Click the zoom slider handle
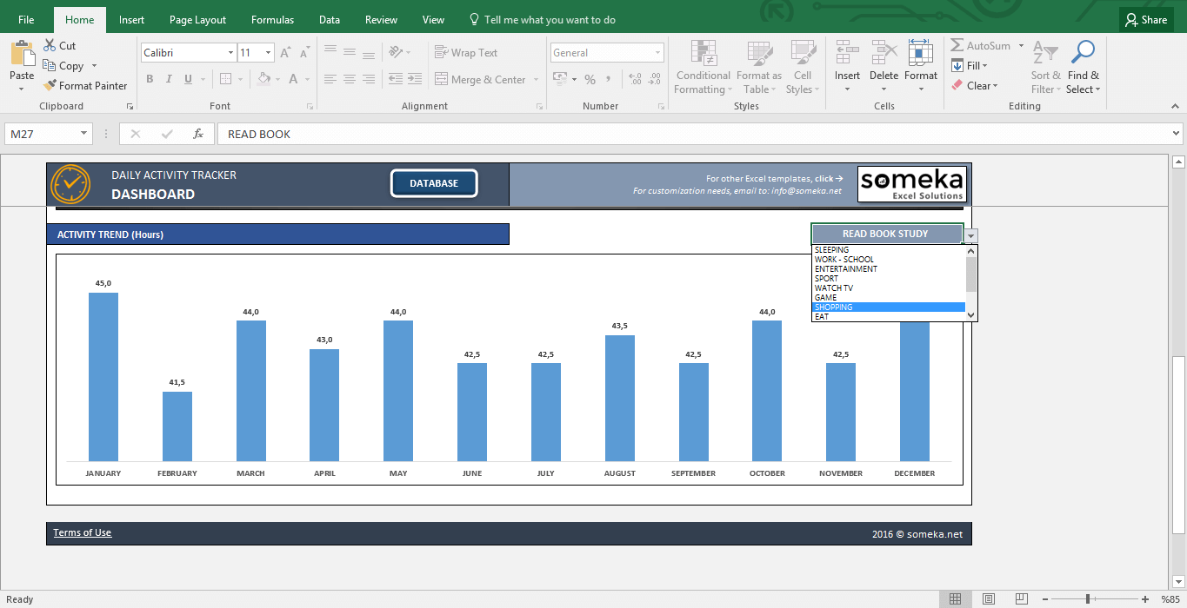The width and height of the screenshot is (1187, 608). tap(1088, 599)
